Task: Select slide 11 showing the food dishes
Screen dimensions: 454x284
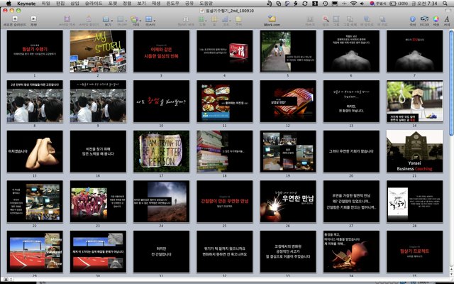Action: pyautogui.click(x=225, y=101)
